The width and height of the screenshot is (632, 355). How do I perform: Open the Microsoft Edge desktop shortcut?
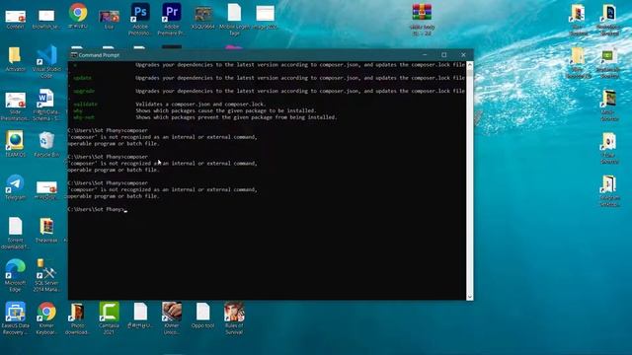point(16,275)
